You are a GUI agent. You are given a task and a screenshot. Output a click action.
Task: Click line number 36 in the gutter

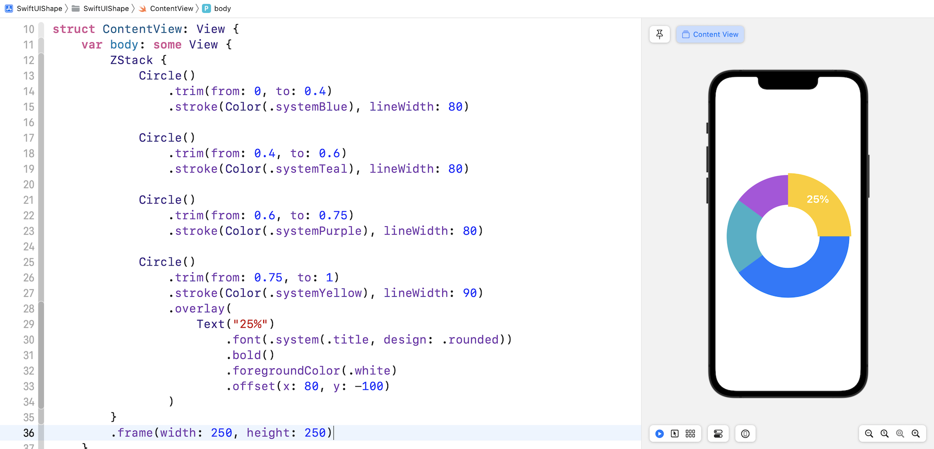click(x=29, y=433)
